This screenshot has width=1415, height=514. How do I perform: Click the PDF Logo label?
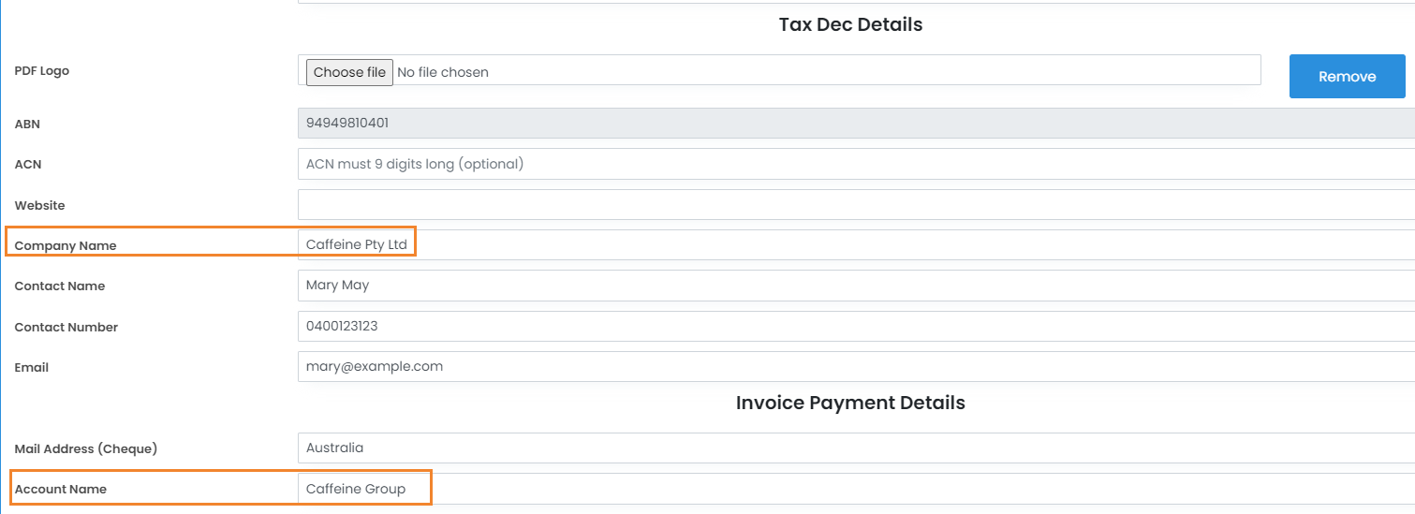(42, 71)
